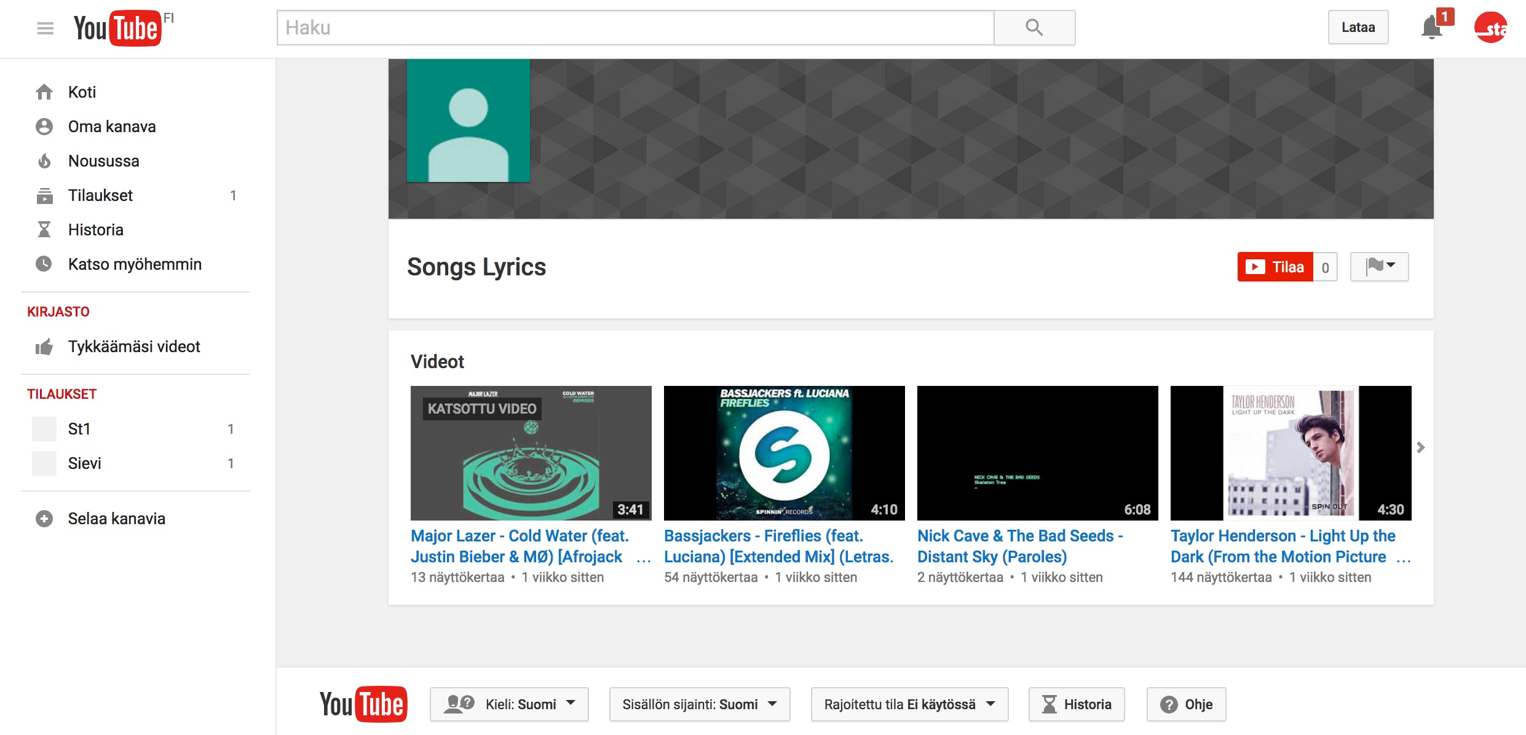The width and height of the screenshot is (1526, 735).
Task: Open the hamburger guide menu icon
Action: coord(45,28)
